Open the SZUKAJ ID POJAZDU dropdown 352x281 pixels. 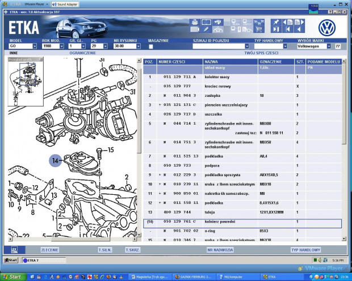[x=247, y=46]
